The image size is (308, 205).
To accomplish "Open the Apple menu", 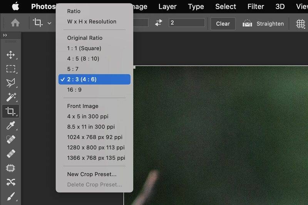I will pyautogui.click(x=15, y=7).
